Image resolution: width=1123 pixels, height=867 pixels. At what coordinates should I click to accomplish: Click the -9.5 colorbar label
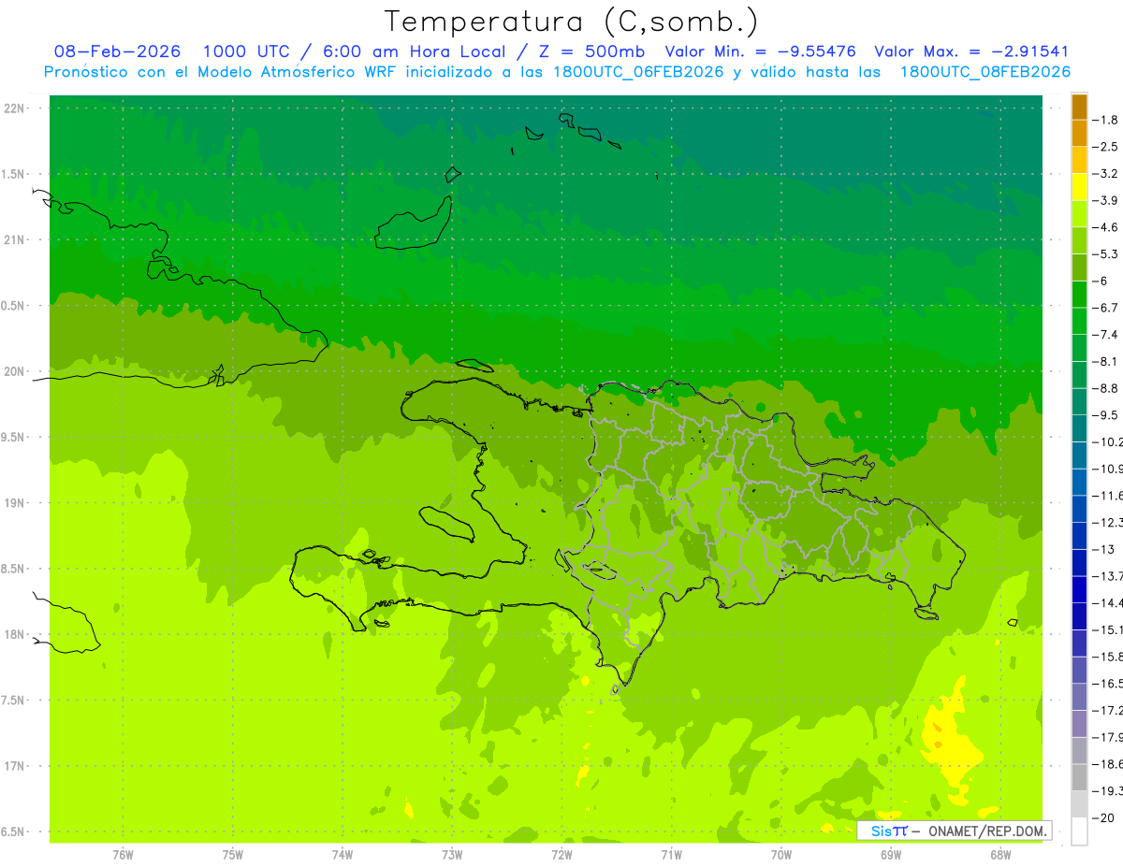1106,415
